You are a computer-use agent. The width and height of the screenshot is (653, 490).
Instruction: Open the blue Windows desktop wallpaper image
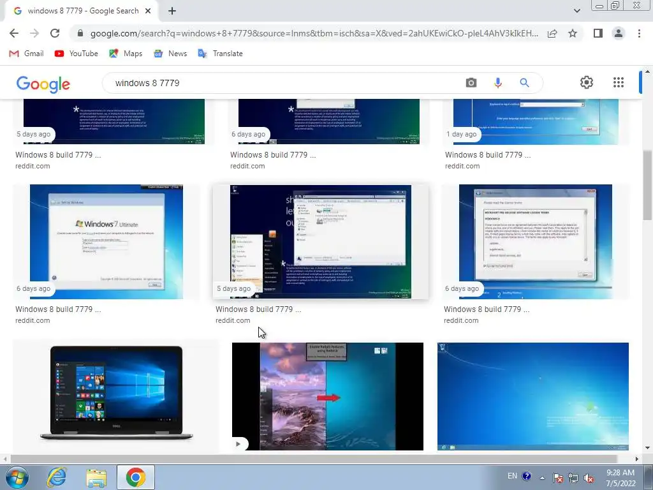pyautogui.click(x=532, y=396)
